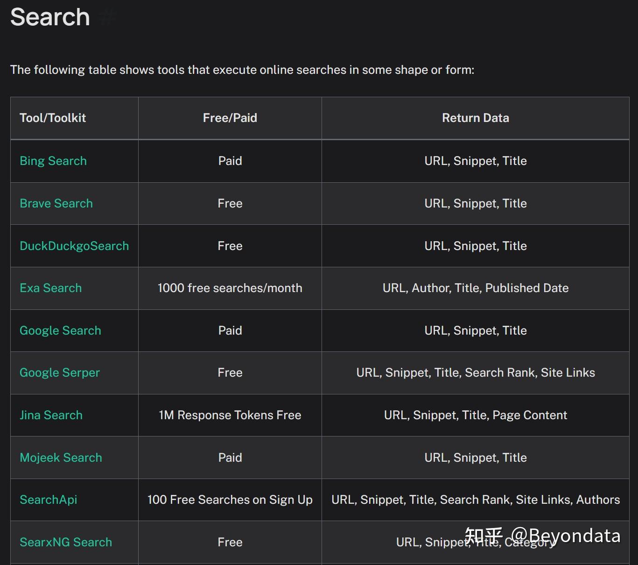Open the Brave Search link
Screen dimensions: 638x565
point(56,203)
